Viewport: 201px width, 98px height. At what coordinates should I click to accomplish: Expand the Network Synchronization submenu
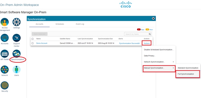(159, 62)
